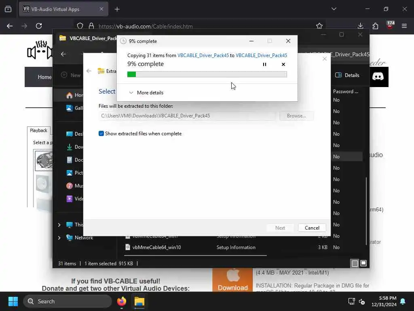Open destination VBCABLE_Driver_Pack45 link
Screen dimensions: 414x311
[262, 55]
